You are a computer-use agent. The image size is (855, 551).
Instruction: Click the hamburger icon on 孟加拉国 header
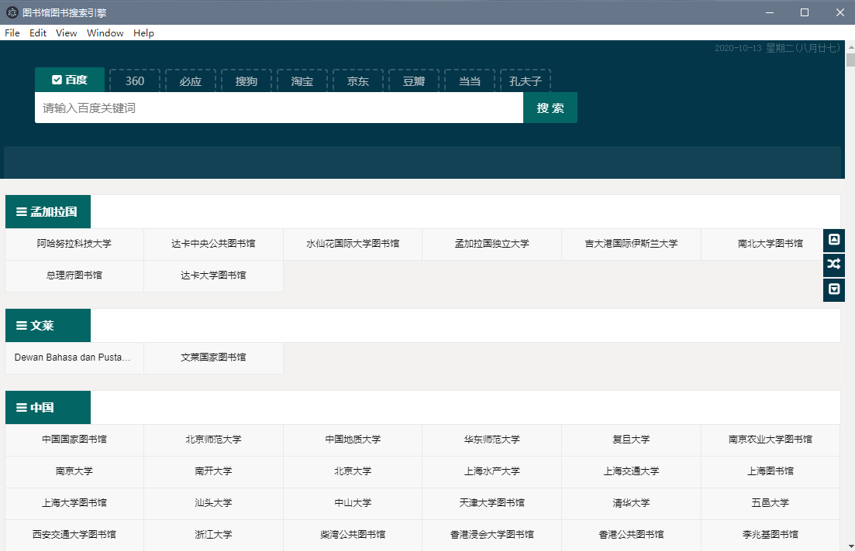point(21,210)
